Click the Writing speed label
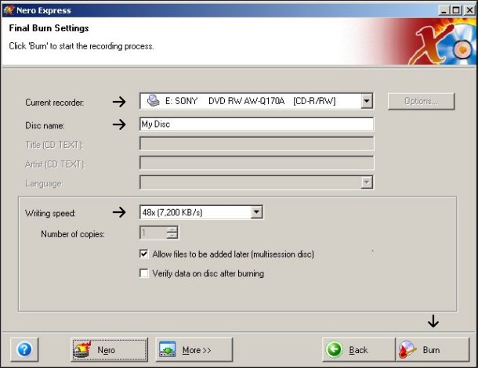This screenshot has height=368, width=478. click(50, 213)
